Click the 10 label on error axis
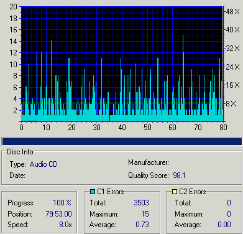Viewport: 243px width, 234px height. pyautogui.click(x=13, y=65)
